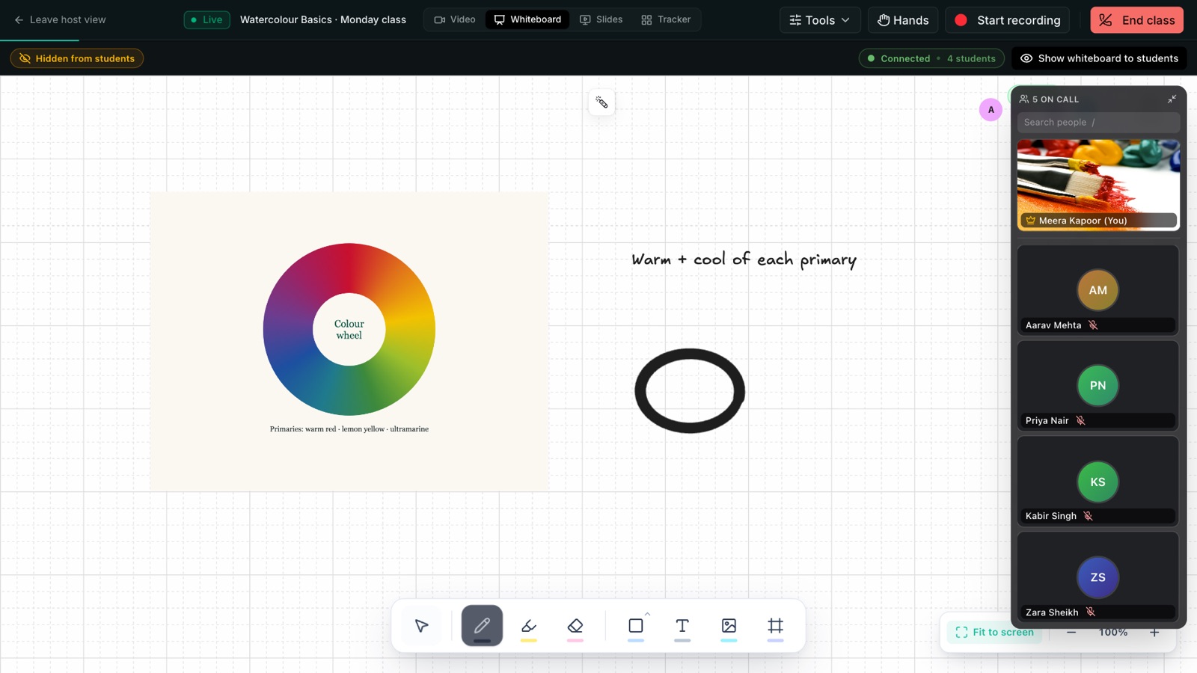
Task: Click Kabir Singh's muted microphone icon
Action: tap(1088, 516)
